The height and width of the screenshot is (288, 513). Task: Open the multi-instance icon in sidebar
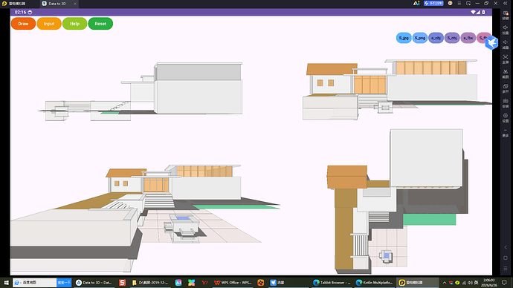pyautogui.click(x=506, y=88)
